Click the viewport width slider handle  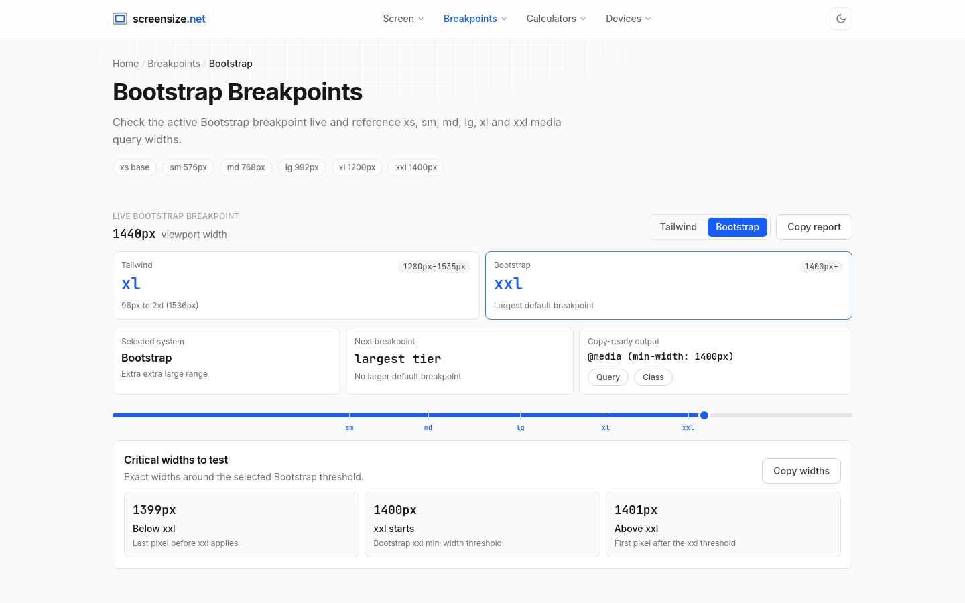(x=704, y=415)
